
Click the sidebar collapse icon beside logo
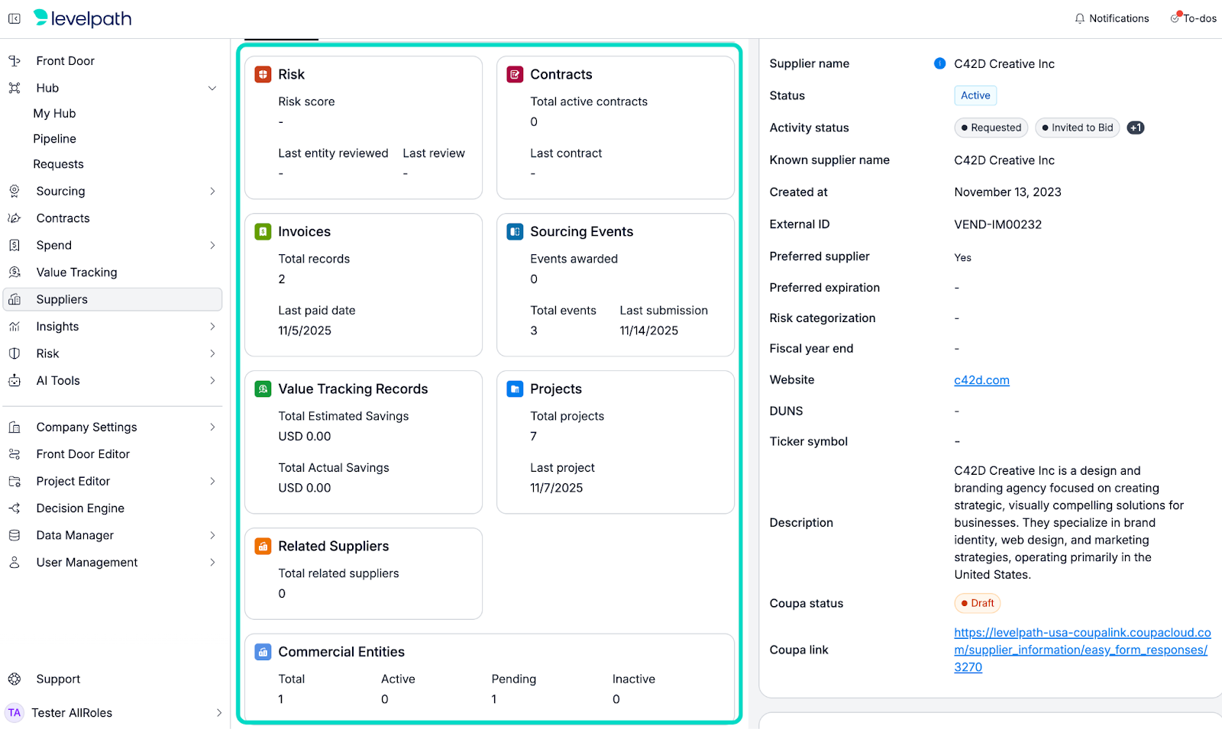[x=15, y=18]
